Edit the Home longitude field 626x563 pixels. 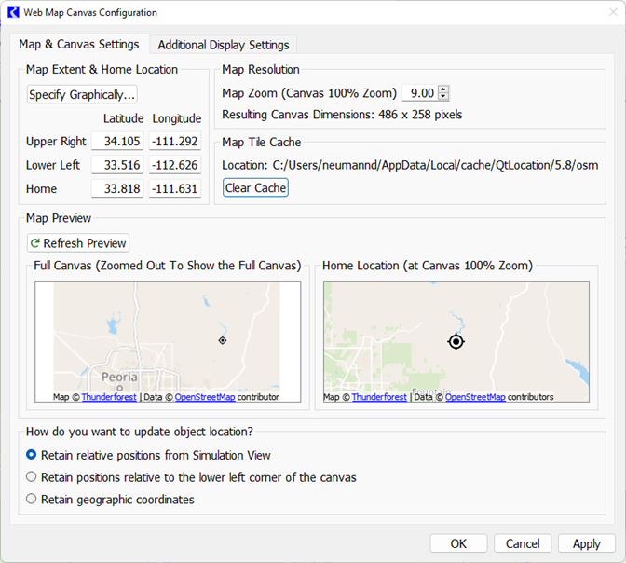click(176, 189)
